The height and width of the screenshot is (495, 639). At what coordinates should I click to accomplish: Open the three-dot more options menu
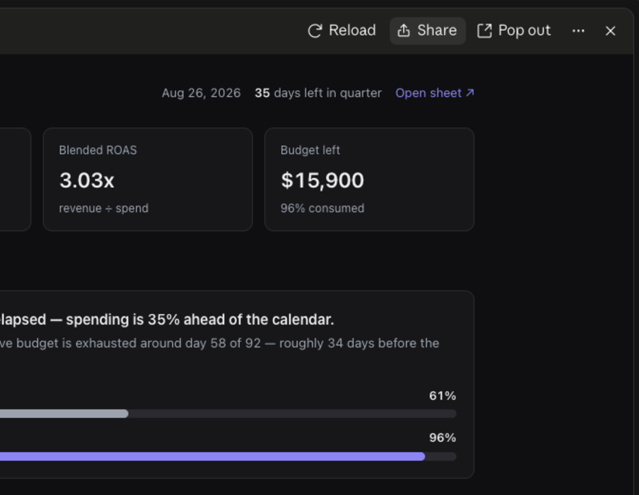point(578,31)
